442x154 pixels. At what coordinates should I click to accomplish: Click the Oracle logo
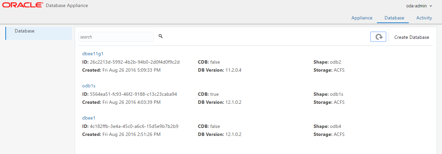coord(22,5)
